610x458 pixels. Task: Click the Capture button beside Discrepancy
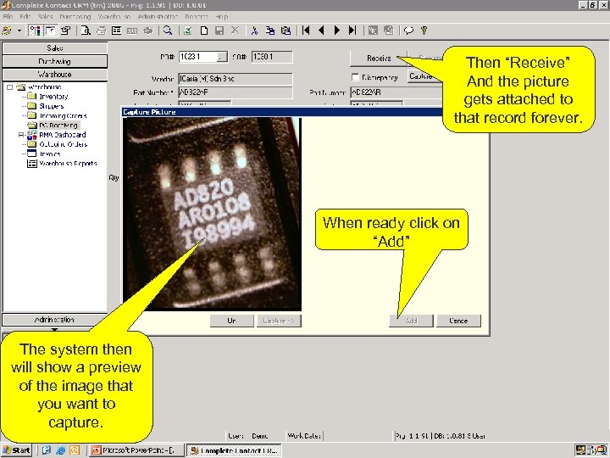pyautogui.click(x=424, y=76)
